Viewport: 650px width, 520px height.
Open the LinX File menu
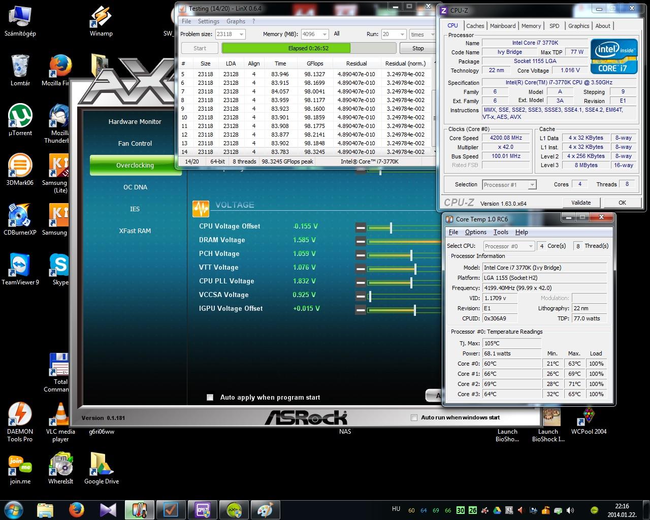click(186, 21)
